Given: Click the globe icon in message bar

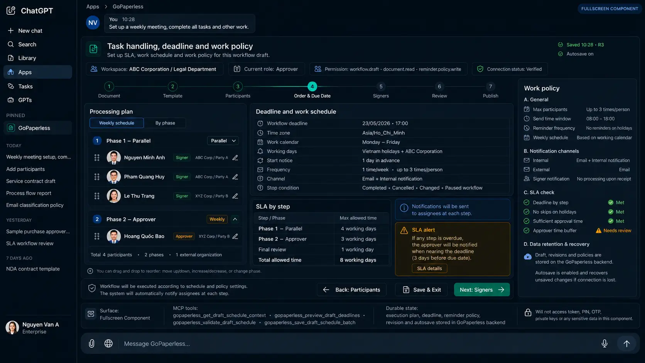Looking at the screenshot, I should coord(108,343).
